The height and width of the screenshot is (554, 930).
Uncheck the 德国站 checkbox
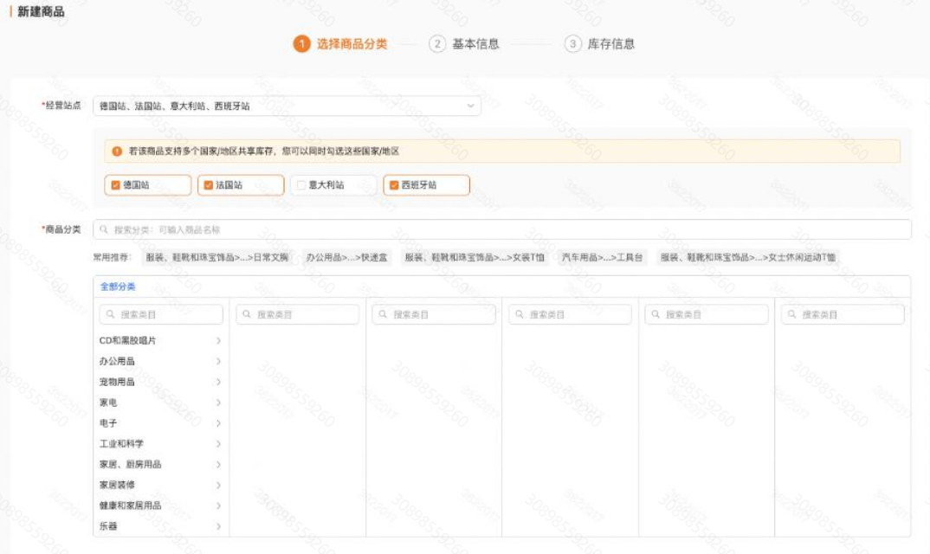(x=115, y=185)
